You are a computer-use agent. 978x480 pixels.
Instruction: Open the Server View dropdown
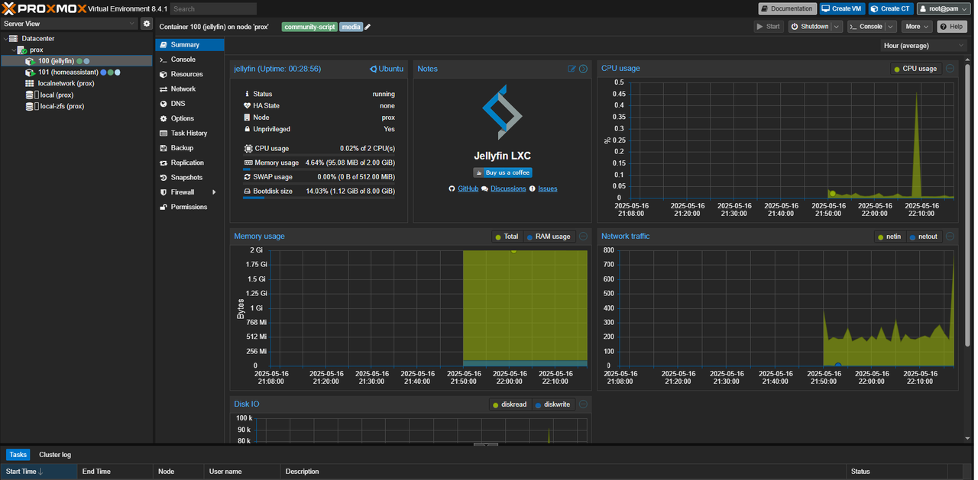tap(70, 24)
